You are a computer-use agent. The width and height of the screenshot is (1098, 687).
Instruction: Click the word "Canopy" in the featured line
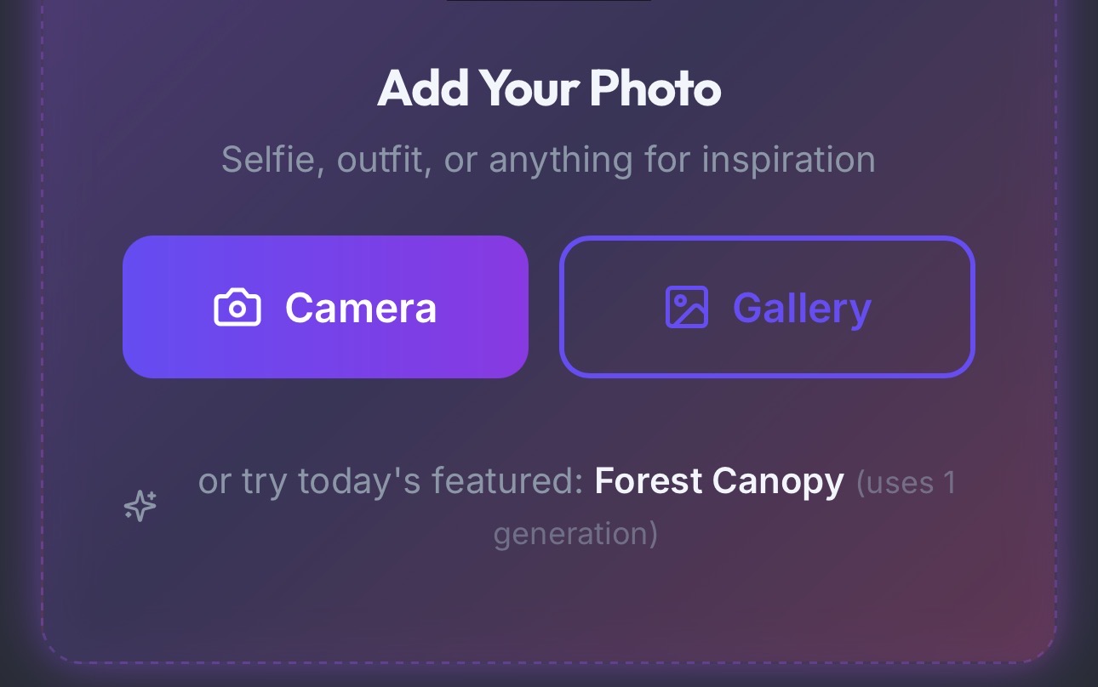[x=778, y=482]
